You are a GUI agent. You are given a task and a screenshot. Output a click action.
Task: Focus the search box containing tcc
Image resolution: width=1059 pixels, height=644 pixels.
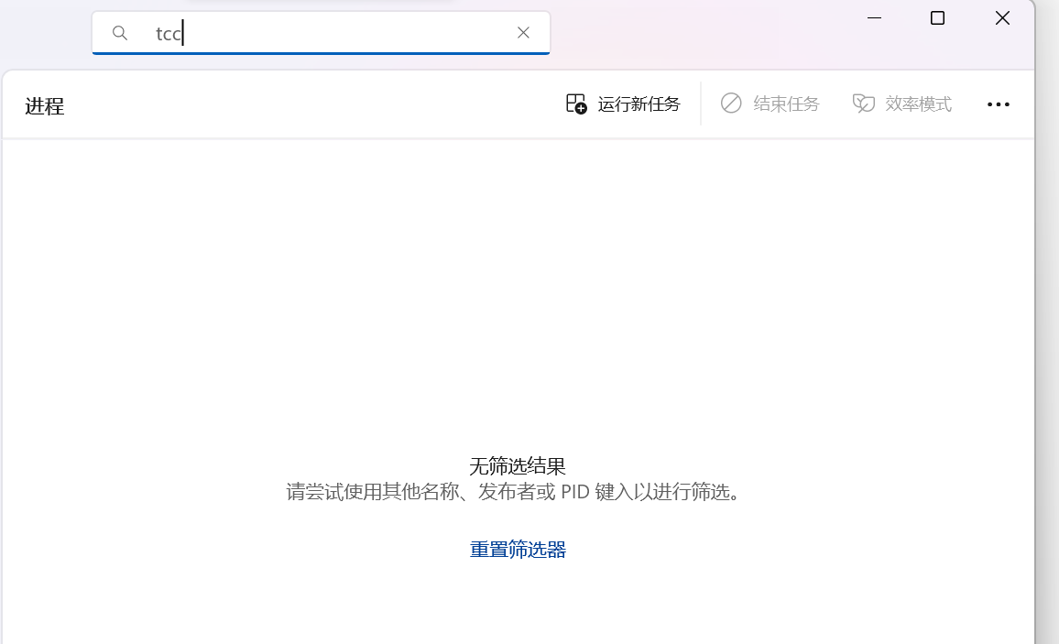point(321,33)
